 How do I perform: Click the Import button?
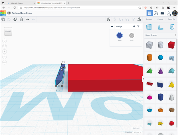[x=149, y=19]
